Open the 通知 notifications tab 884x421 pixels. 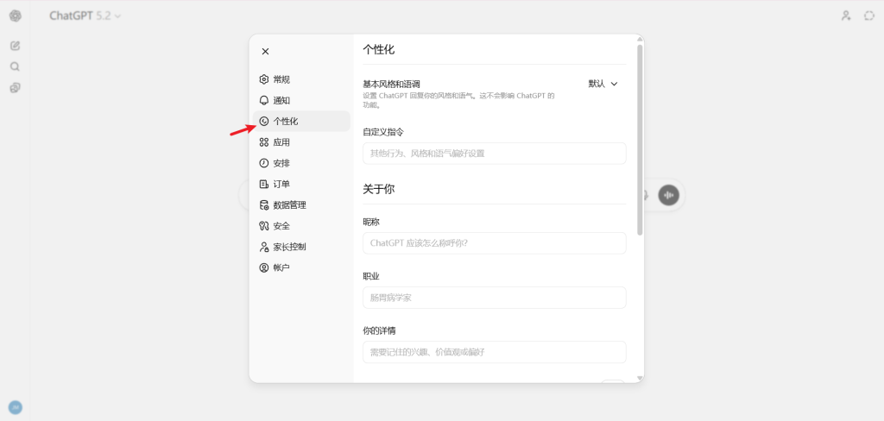301,100
